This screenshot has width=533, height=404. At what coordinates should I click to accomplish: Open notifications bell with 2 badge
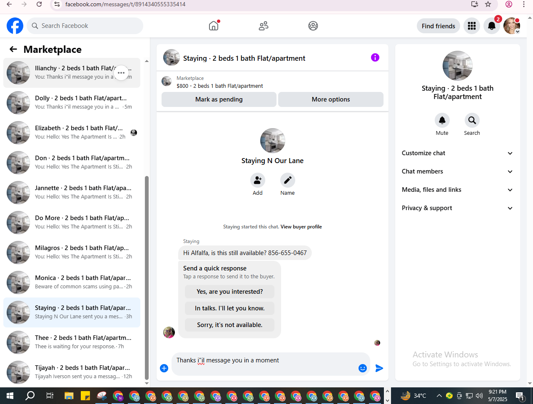pos(492,26)
